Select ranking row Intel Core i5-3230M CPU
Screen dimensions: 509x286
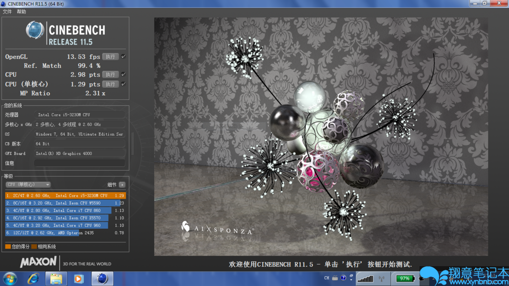point(65,196)
